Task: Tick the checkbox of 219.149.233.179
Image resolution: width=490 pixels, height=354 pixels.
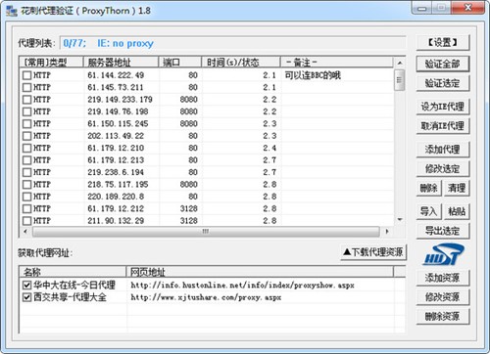Action: pos(26,100)
